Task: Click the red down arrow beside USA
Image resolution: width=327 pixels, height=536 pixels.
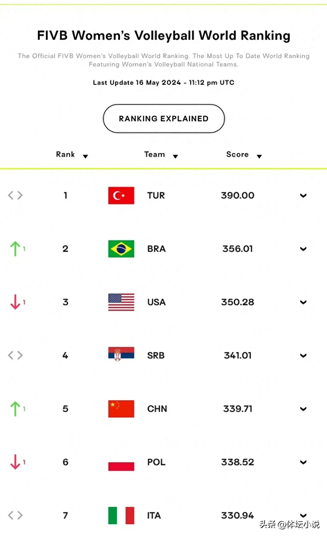Action: [15, 302]
